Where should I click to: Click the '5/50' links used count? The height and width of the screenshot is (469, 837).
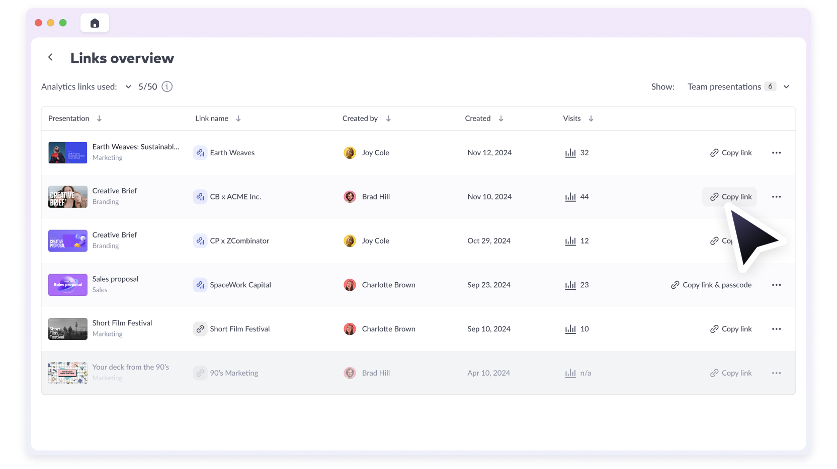point(148,87)
